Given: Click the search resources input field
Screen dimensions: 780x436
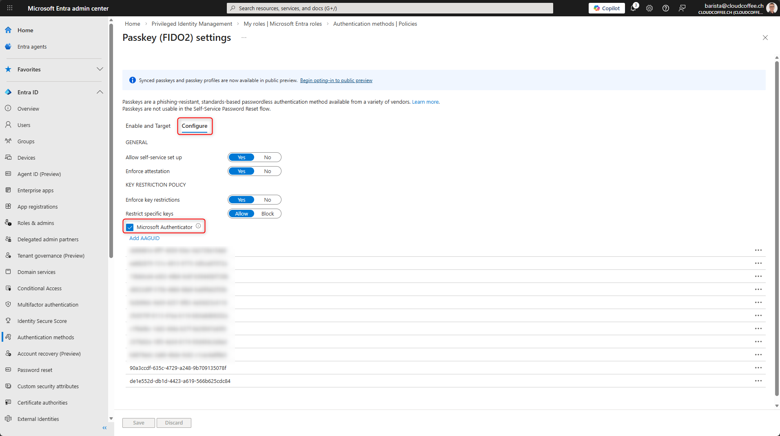Looking at the screenshot, I should click(x=390, y=8).
